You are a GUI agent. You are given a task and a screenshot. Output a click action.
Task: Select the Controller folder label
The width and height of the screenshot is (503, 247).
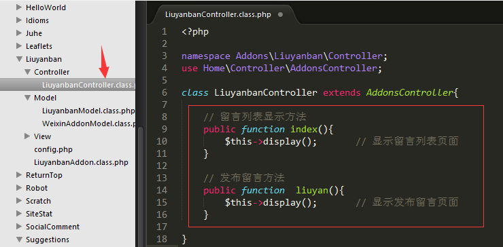click(52, 72)
